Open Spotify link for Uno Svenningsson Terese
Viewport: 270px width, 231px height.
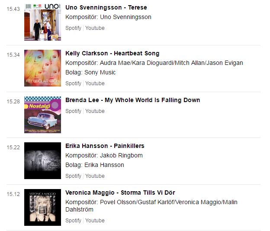tap(73, 28)
